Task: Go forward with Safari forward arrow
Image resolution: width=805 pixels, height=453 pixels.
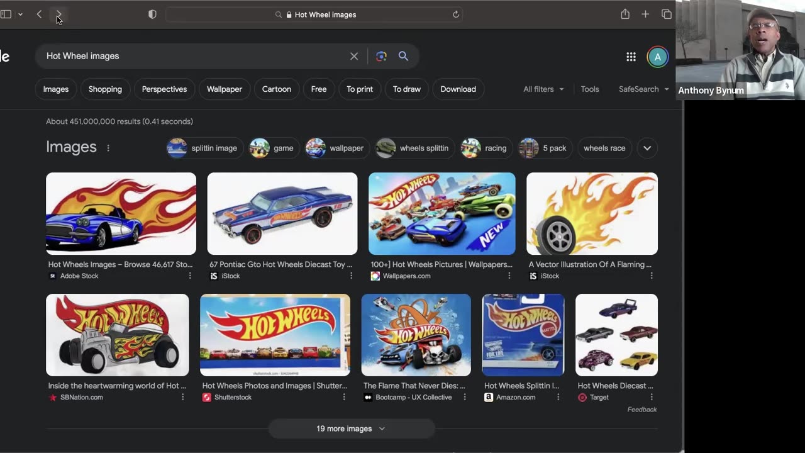Action: [58, 14]
